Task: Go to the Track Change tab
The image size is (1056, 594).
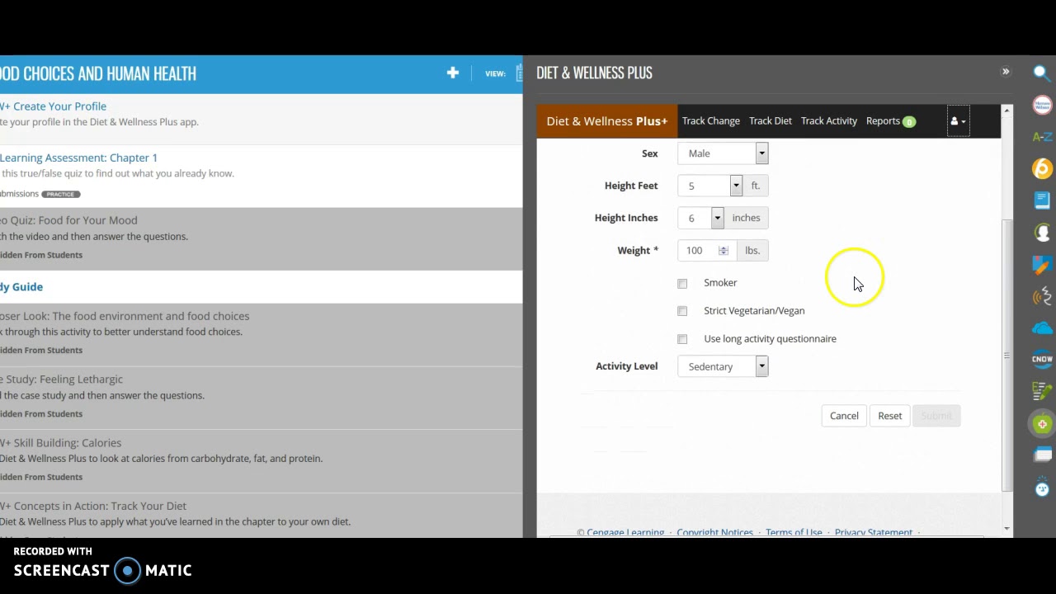Action: pyautogui.click(x=710, y=121)
